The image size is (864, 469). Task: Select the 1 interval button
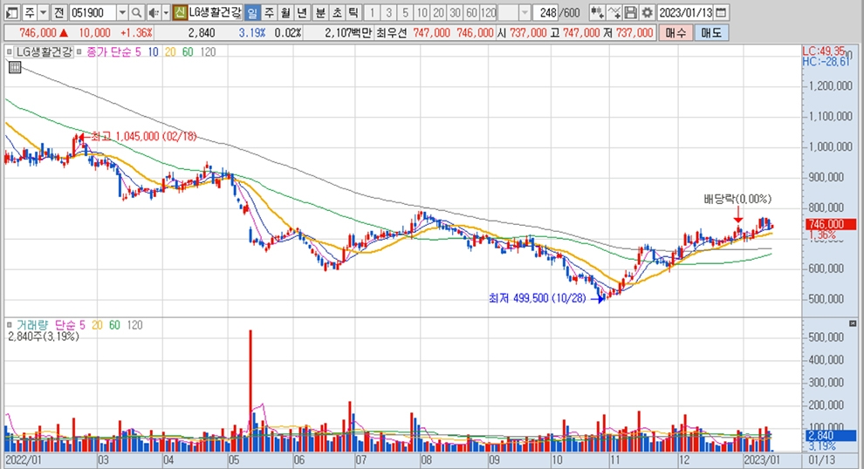[x=372, y=12]
